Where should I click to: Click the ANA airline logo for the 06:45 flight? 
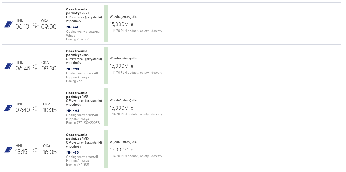coord(8,66)
